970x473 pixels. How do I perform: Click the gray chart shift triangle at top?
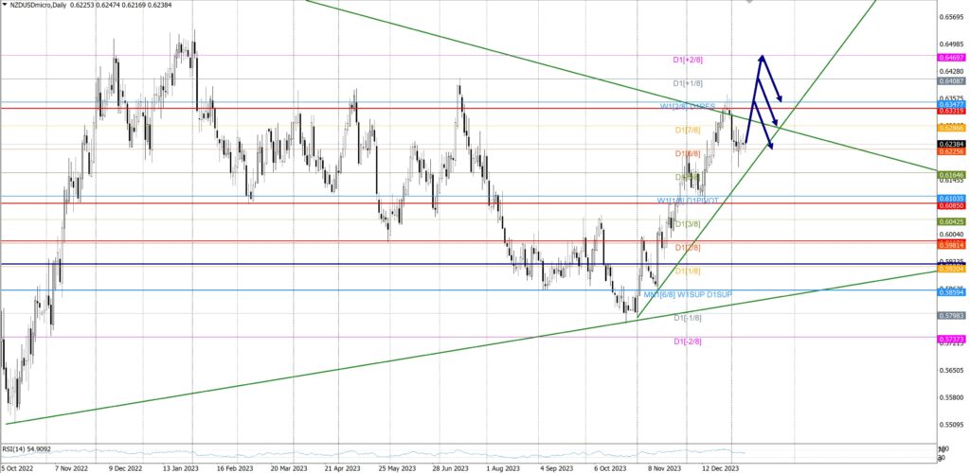(750, 2)
